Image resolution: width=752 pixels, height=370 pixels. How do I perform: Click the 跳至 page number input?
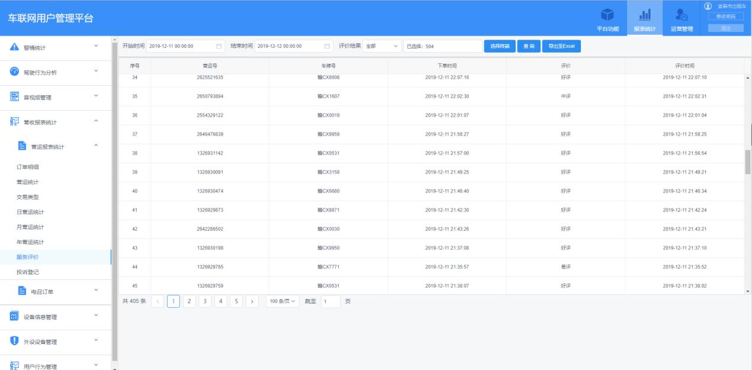tap(330, 301)
